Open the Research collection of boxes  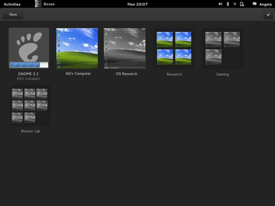click(x=174, y=48)
